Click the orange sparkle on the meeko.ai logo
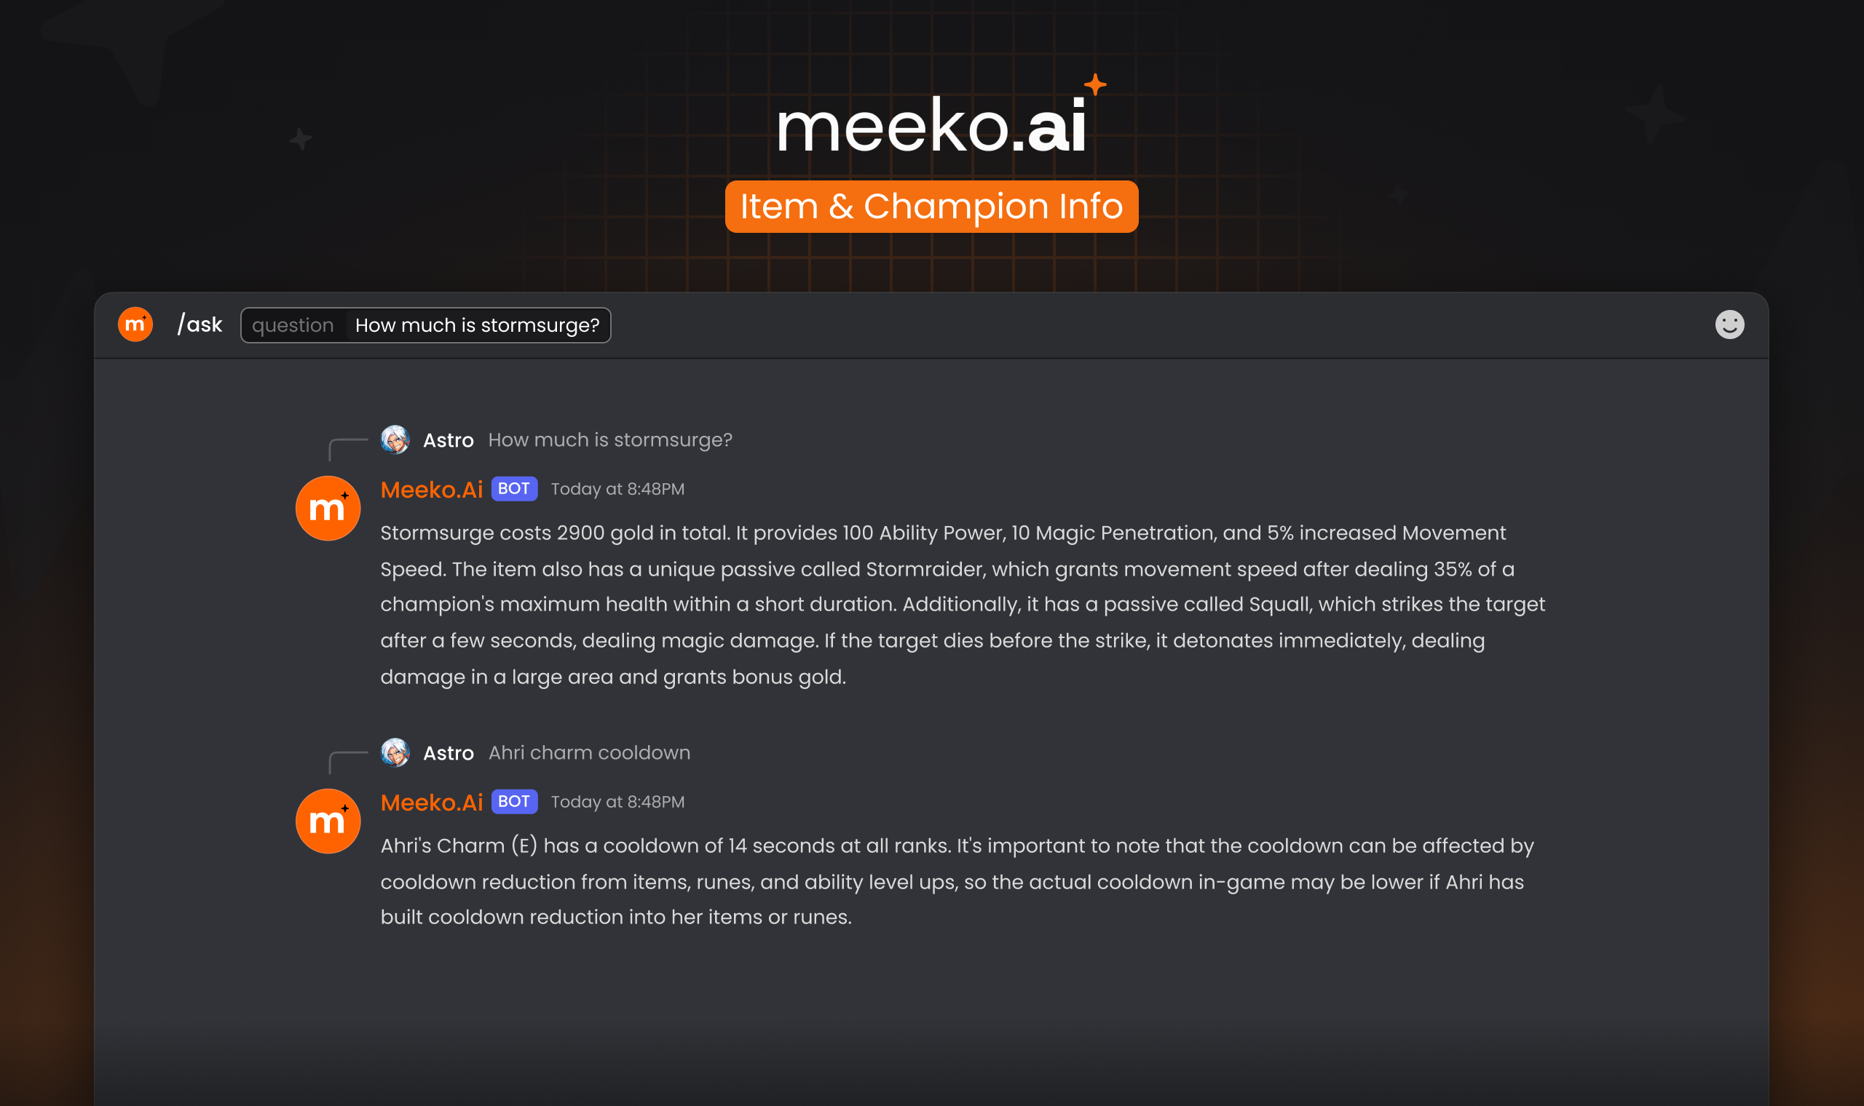This screenshot has width=1864, height=1106. pyautogui.click(x=1094, y=85)
